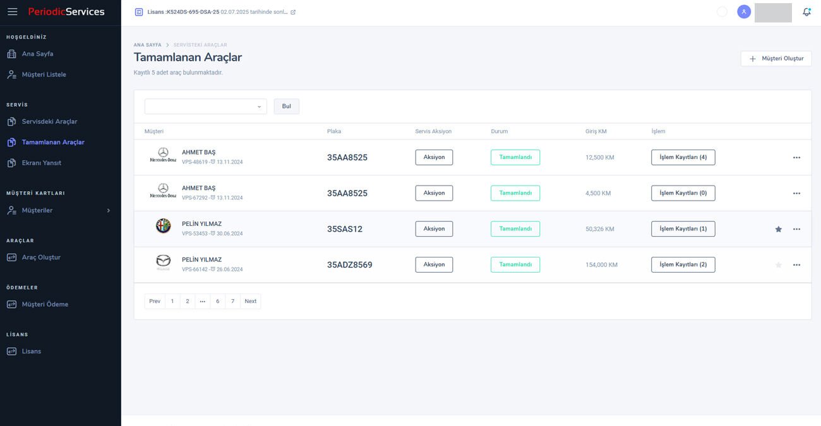
Task: Click Ana Sayfa breadcrumb link
Action: tap(147, 45)
